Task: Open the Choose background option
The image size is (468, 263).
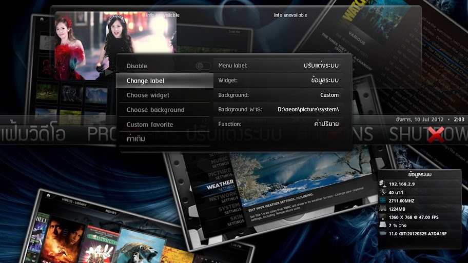Action: tap(165, 110)
